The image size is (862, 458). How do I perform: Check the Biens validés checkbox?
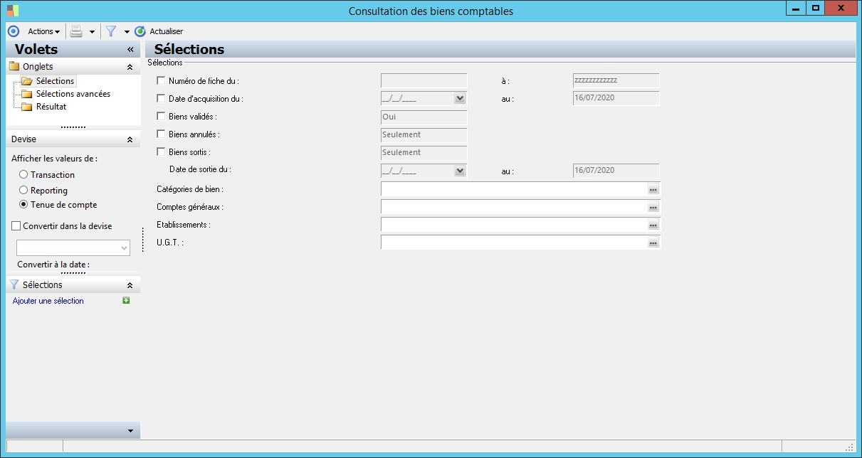[x=161, y=117]
